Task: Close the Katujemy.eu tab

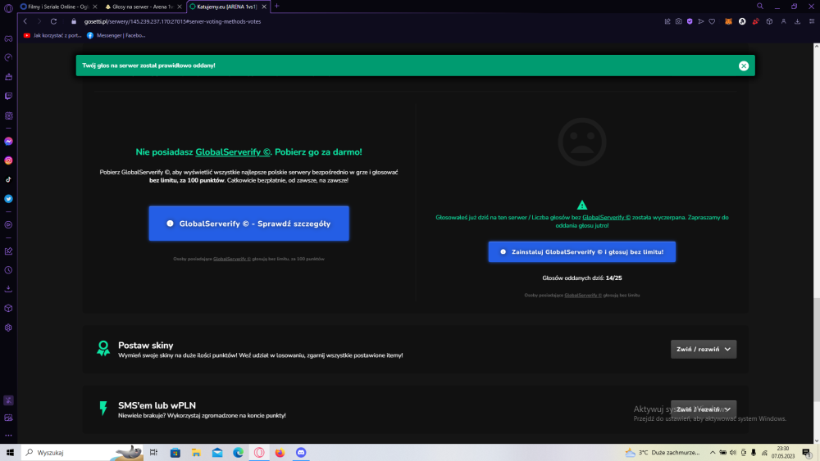Action: click(x=264, y=7)
